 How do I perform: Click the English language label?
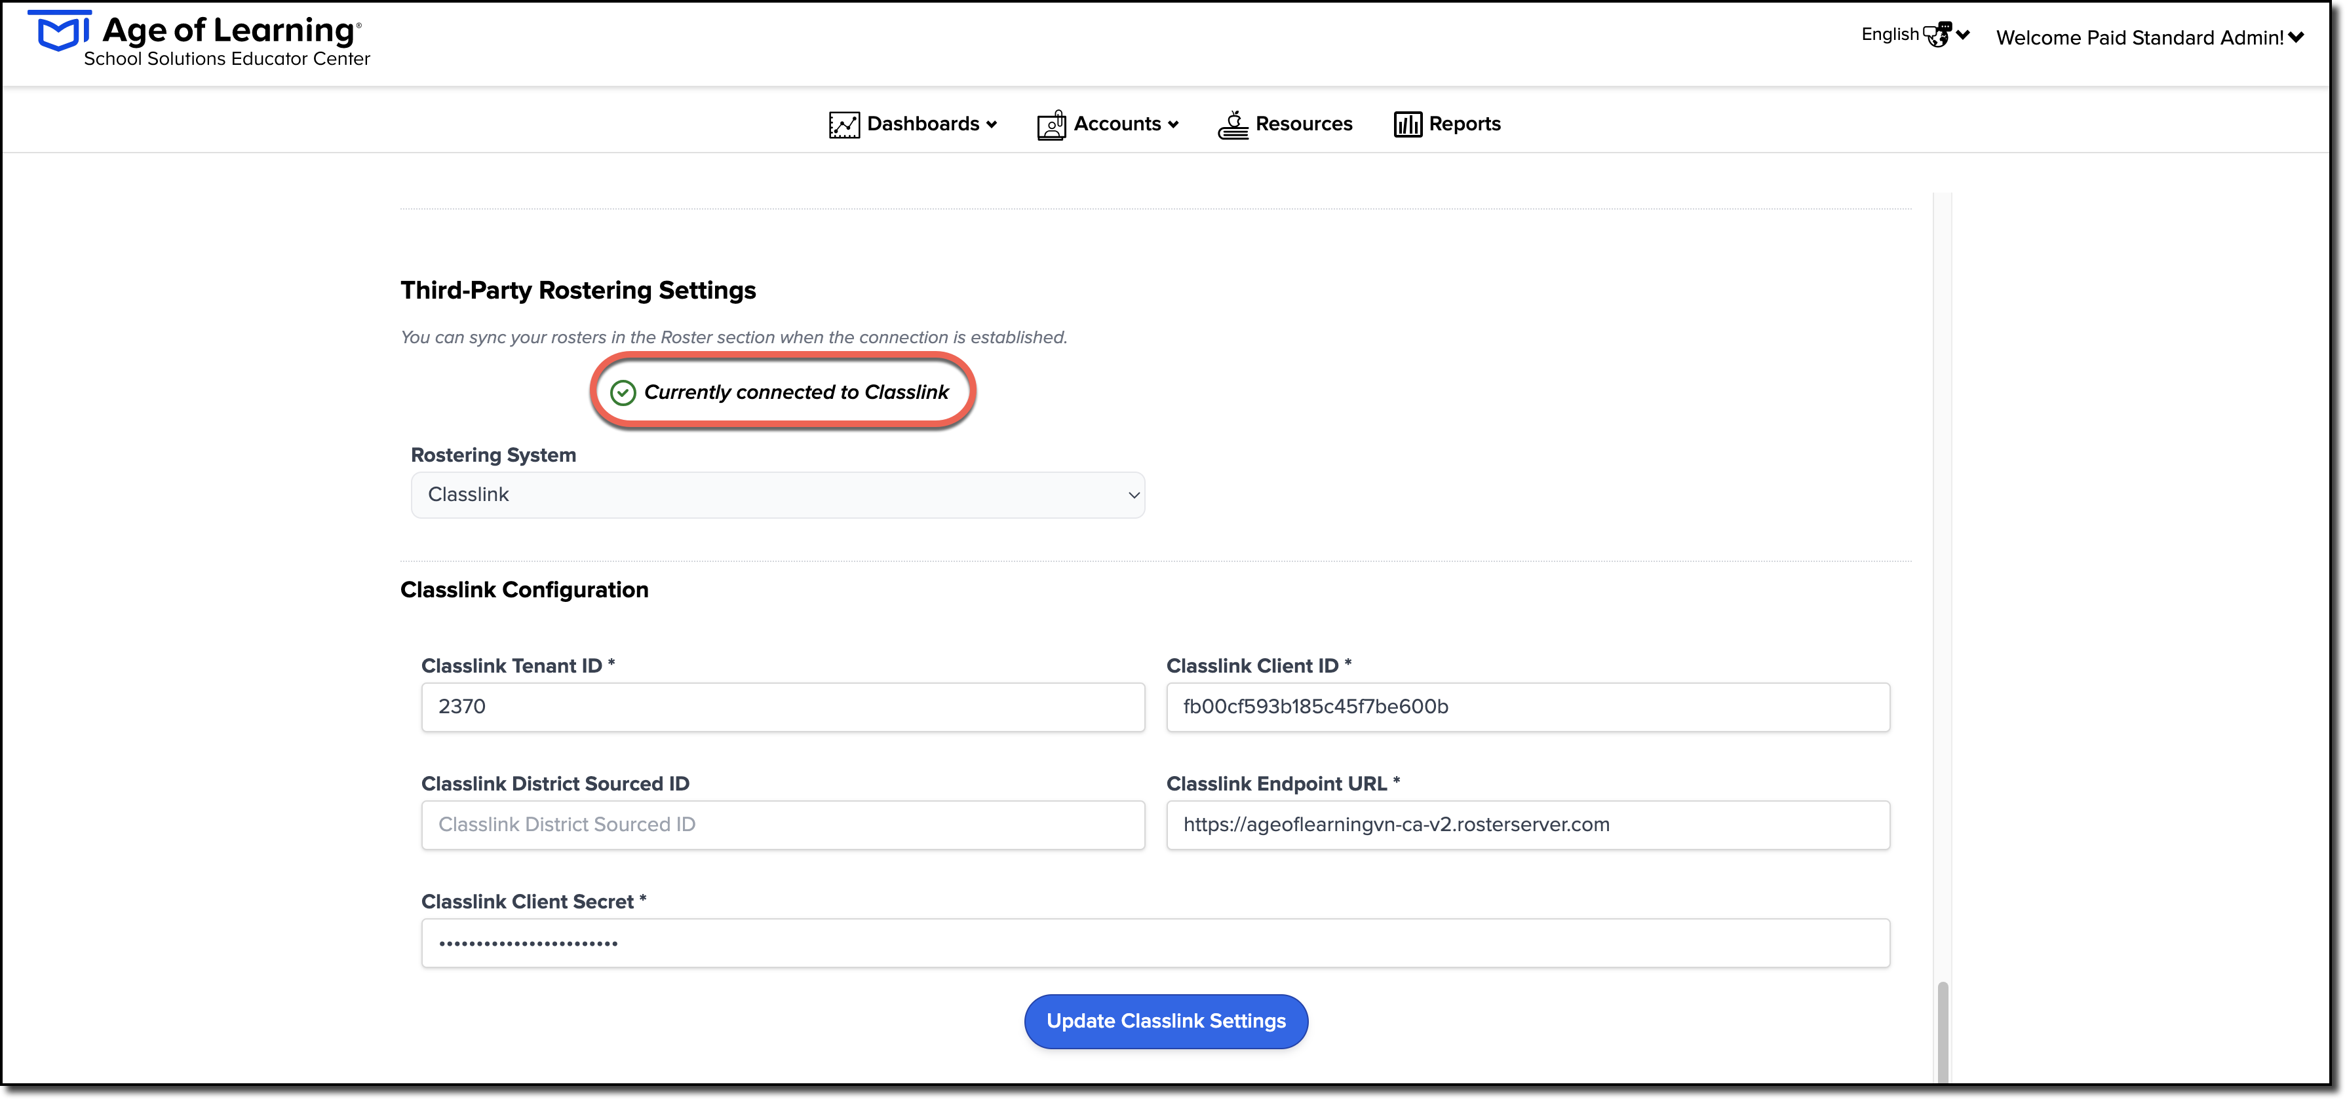coord(1890,35)
